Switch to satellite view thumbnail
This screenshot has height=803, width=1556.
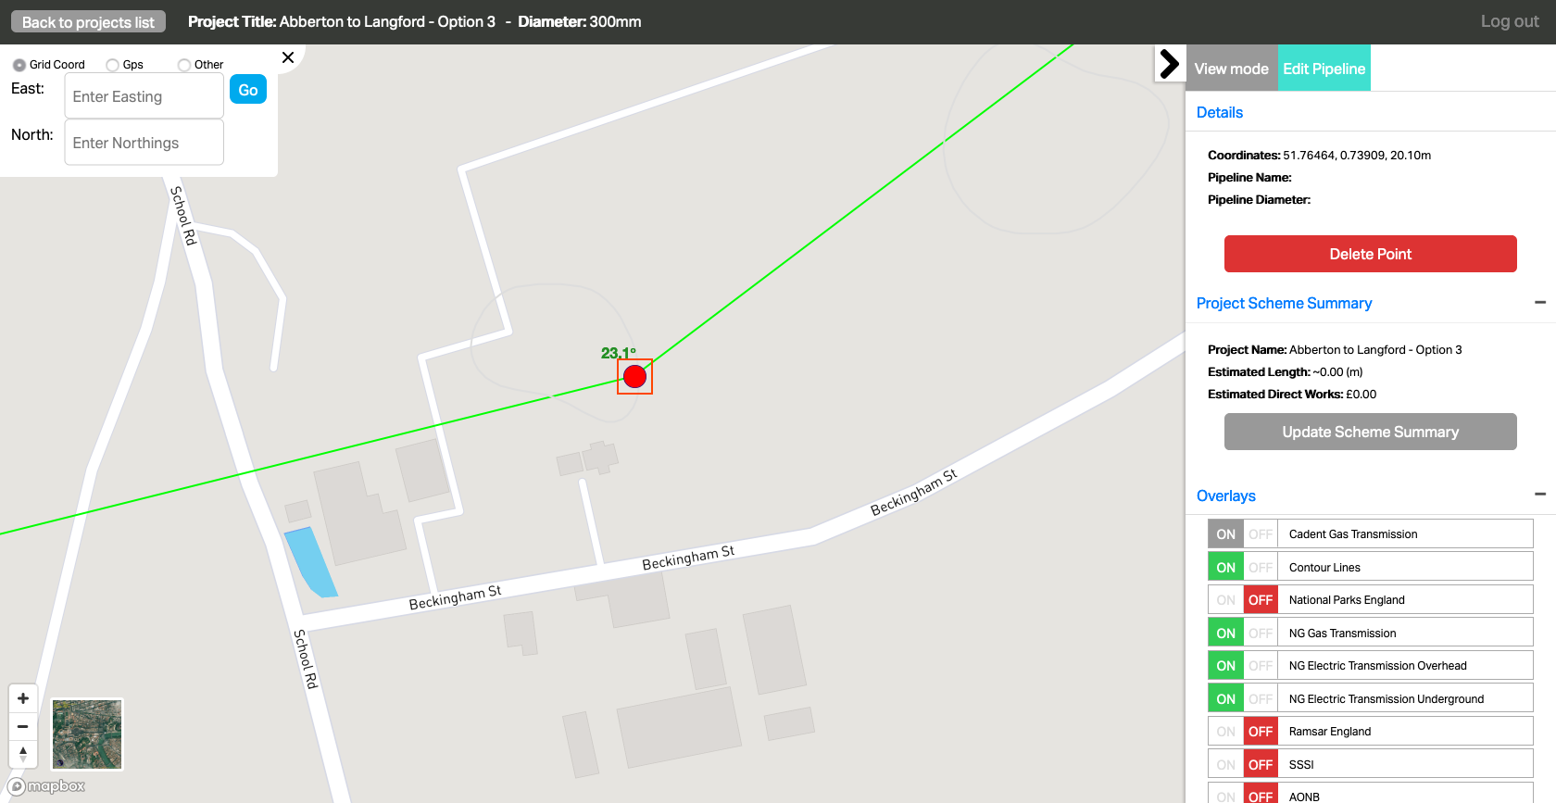[x=87, y=734]
